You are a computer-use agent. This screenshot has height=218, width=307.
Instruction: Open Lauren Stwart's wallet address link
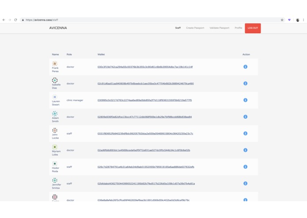pos(144,100)
